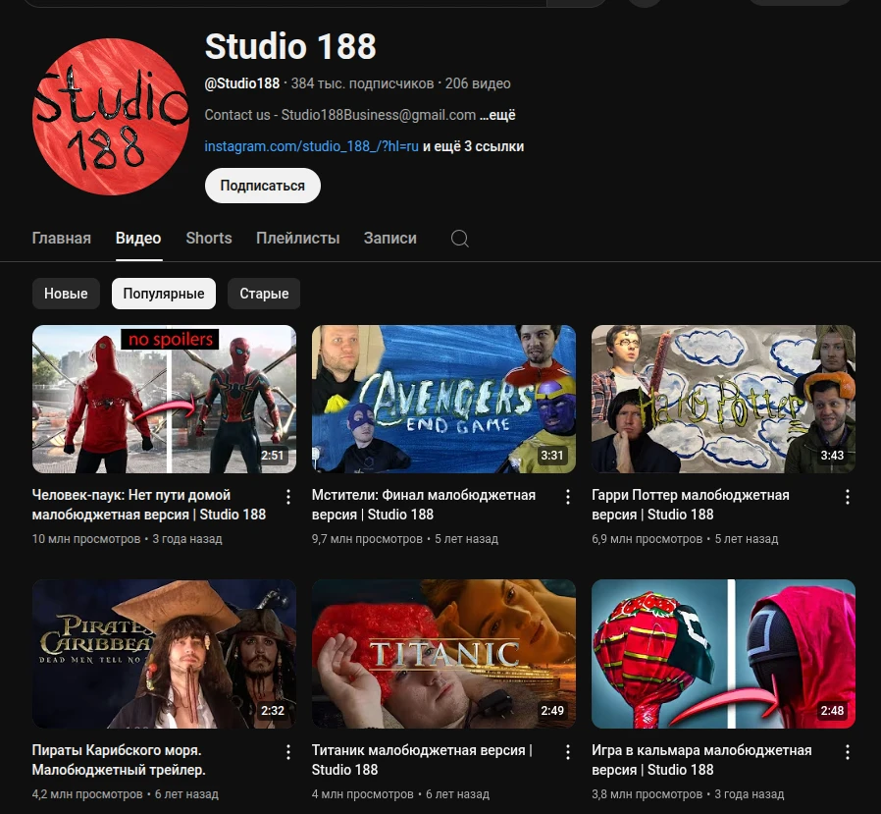Click the 10 млн просмотров view count

tap(86, 538)
